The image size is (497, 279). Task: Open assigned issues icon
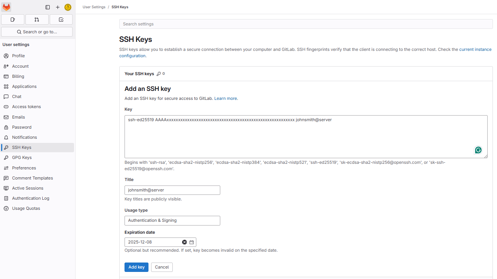pyautogui.click(x=13, y=19)
